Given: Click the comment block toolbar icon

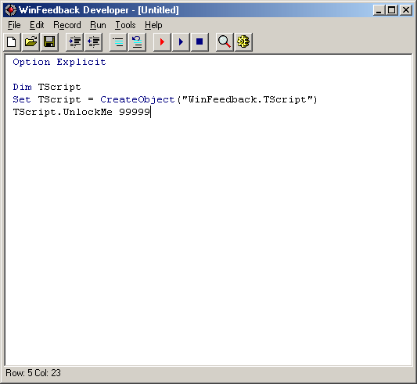Looking at the screenshot, I should point(118,42).
